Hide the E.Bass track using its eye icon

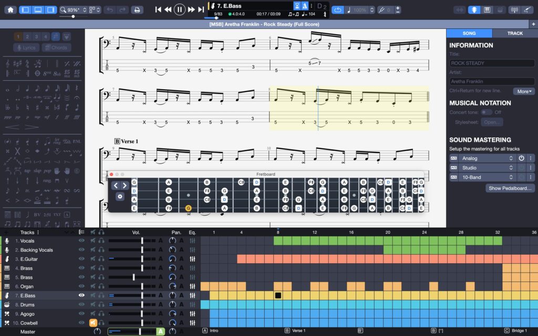coord(81,295)
